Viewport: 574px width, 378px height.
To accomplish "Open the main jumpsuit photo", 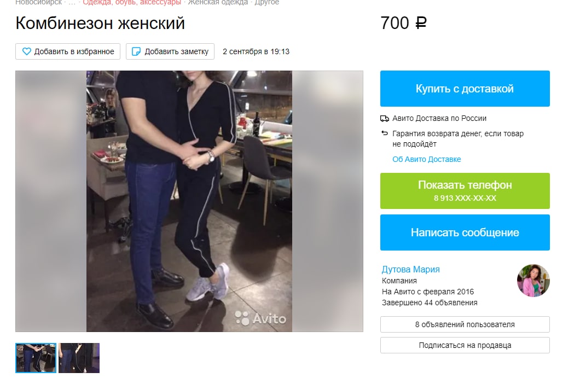I will click(x=189, y=201).
